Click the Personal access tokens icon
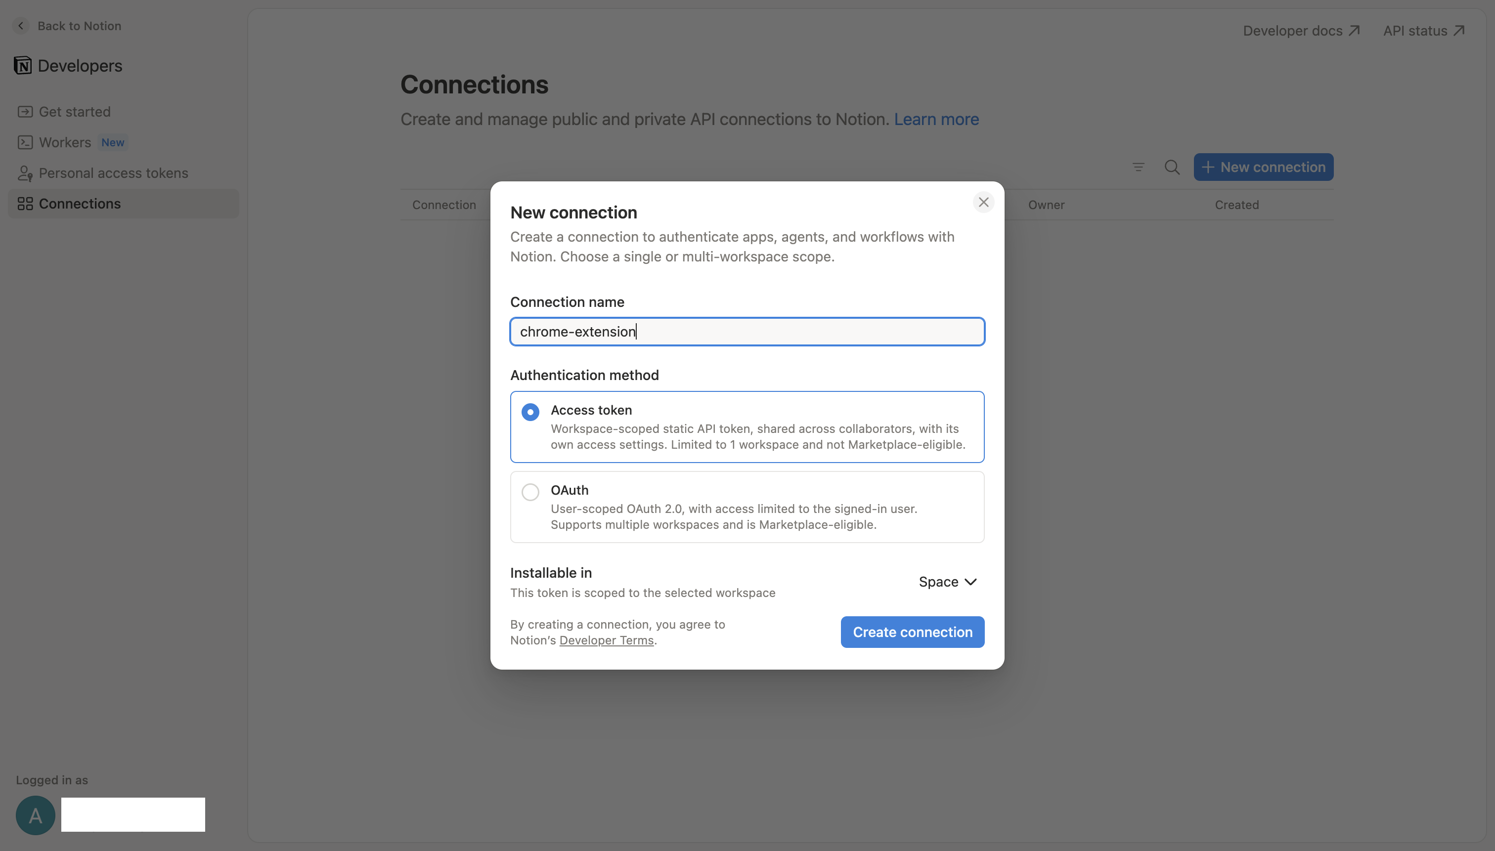 click(25, 173)
